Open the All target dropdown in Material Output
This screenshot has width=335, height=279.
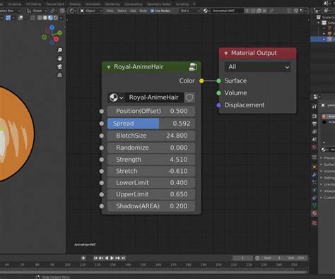tap(258, 67)
